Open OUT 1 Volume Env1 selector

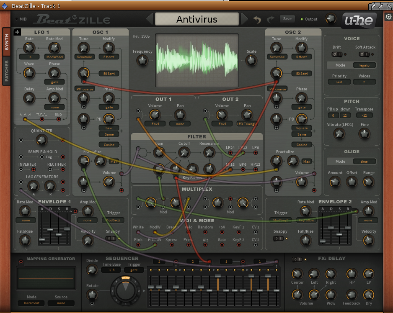click(x=155, y=124)
